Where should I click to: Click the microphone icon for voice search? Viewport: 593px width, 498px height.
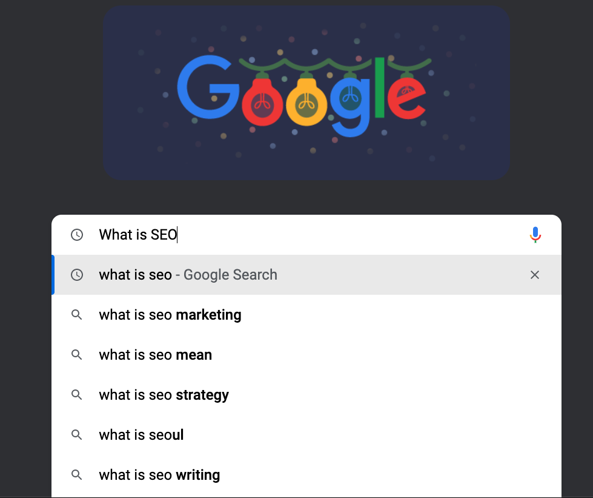[535, 234]
